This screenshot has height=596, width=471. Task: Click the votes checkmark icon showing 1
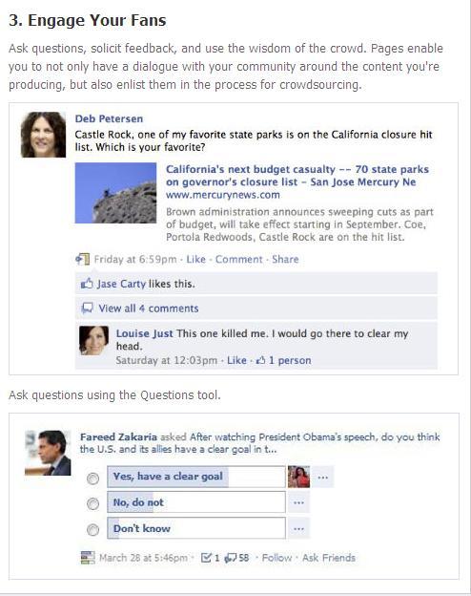point(206,558)
